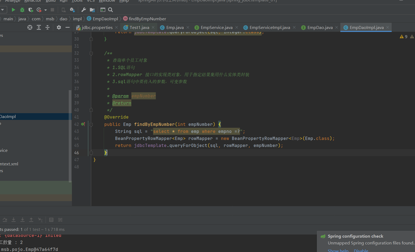Image resolution: width=415 pixels, height=252 pixels.
Task: Close the EmpDao.java tab
Action: click(x=337, y=27)
